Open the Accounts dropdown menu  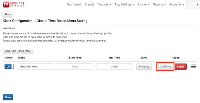[177, 4]
